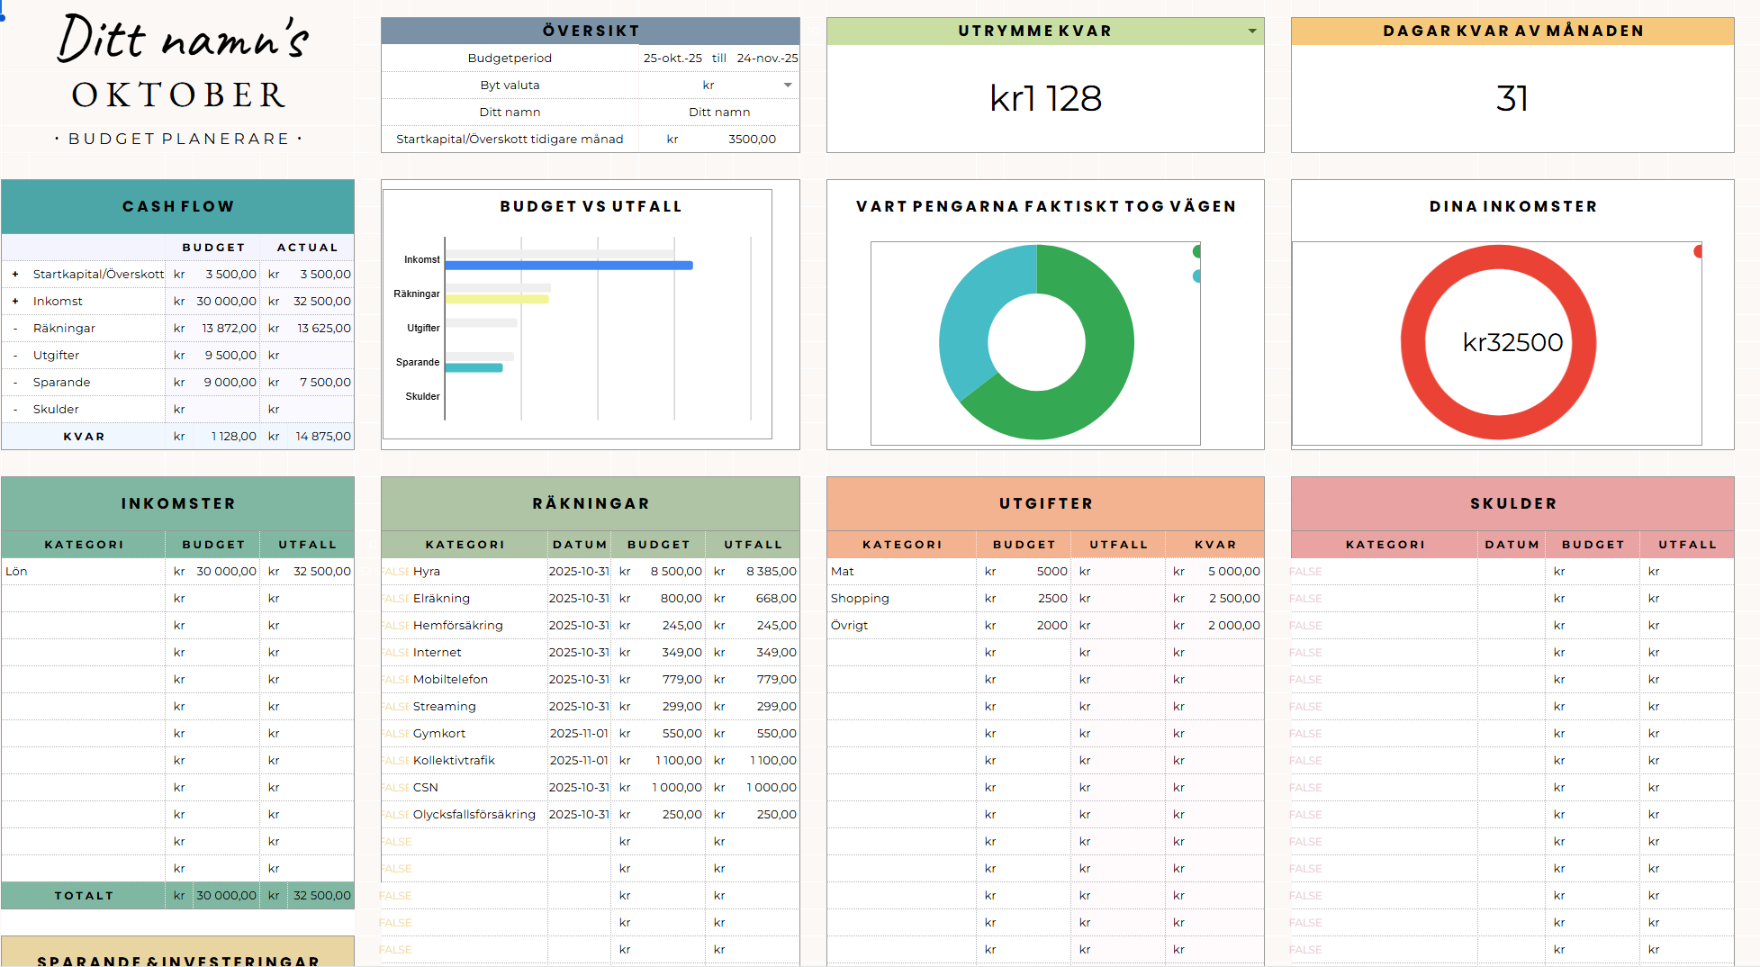This screenshot has width=1760, height=967.
Task: Toggle the FALSE checkbox beside Internet
Action: click(x=395, y=653)
